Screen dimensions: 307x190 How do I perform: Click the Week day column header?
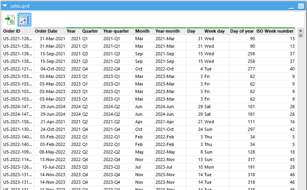click(216, 31)
